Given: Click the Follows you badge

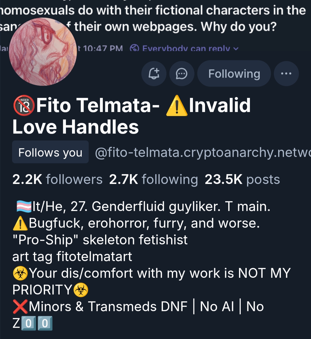Looking at the screenshot, I should [x=50, y=152].
